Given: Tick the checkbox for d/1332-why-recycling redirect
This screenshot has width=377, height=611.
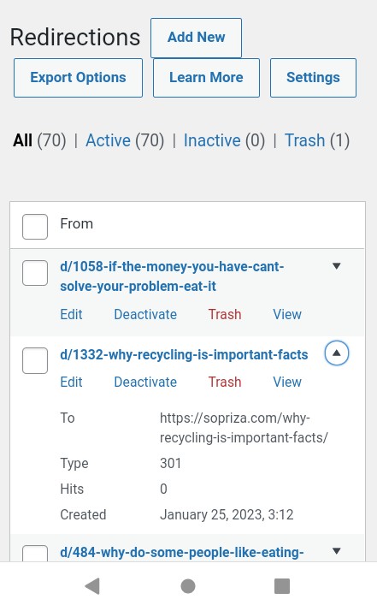Looking at the screenshot, I should pyautogui.click(x=35, y=361).
